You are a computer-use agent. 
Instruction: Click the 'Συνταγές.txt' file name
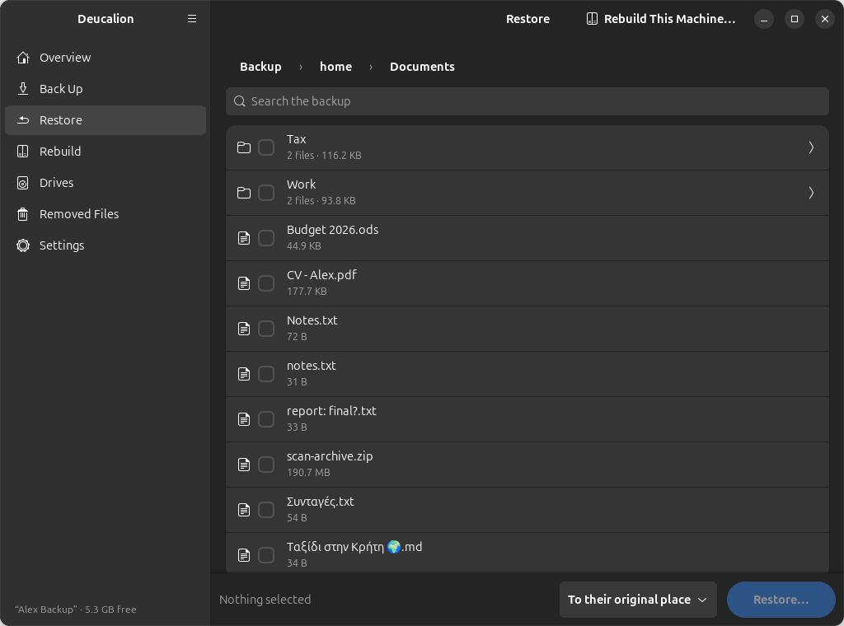(321, 502)
